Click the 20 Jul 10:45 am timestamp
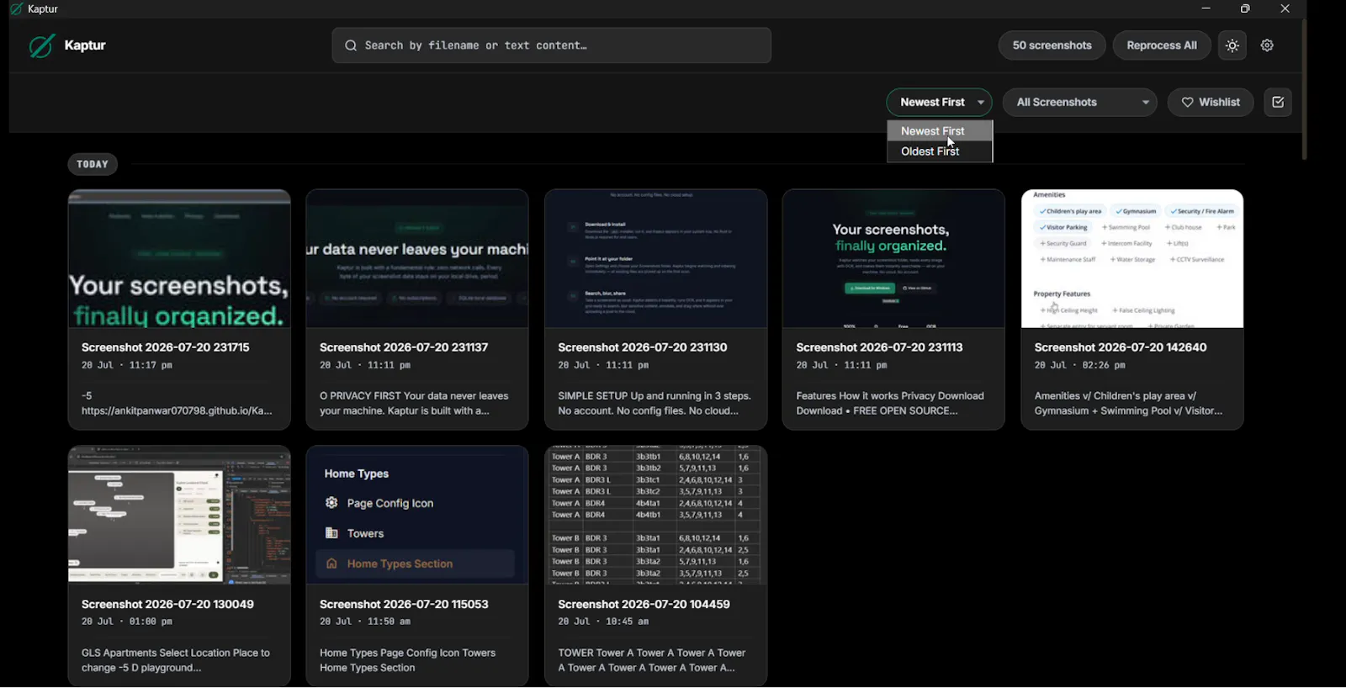Screen dimensions: 1346x688 click(603, 622)
